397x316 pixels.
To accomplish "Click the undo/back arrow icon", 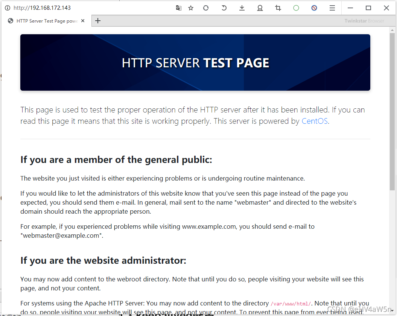I will point(224,8).
